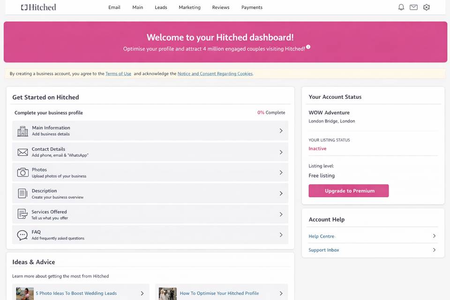Viewport: 450px width, 300px height.
Task: Click 'Create your business overview' subtitle
Action: [x=57, y=197]
